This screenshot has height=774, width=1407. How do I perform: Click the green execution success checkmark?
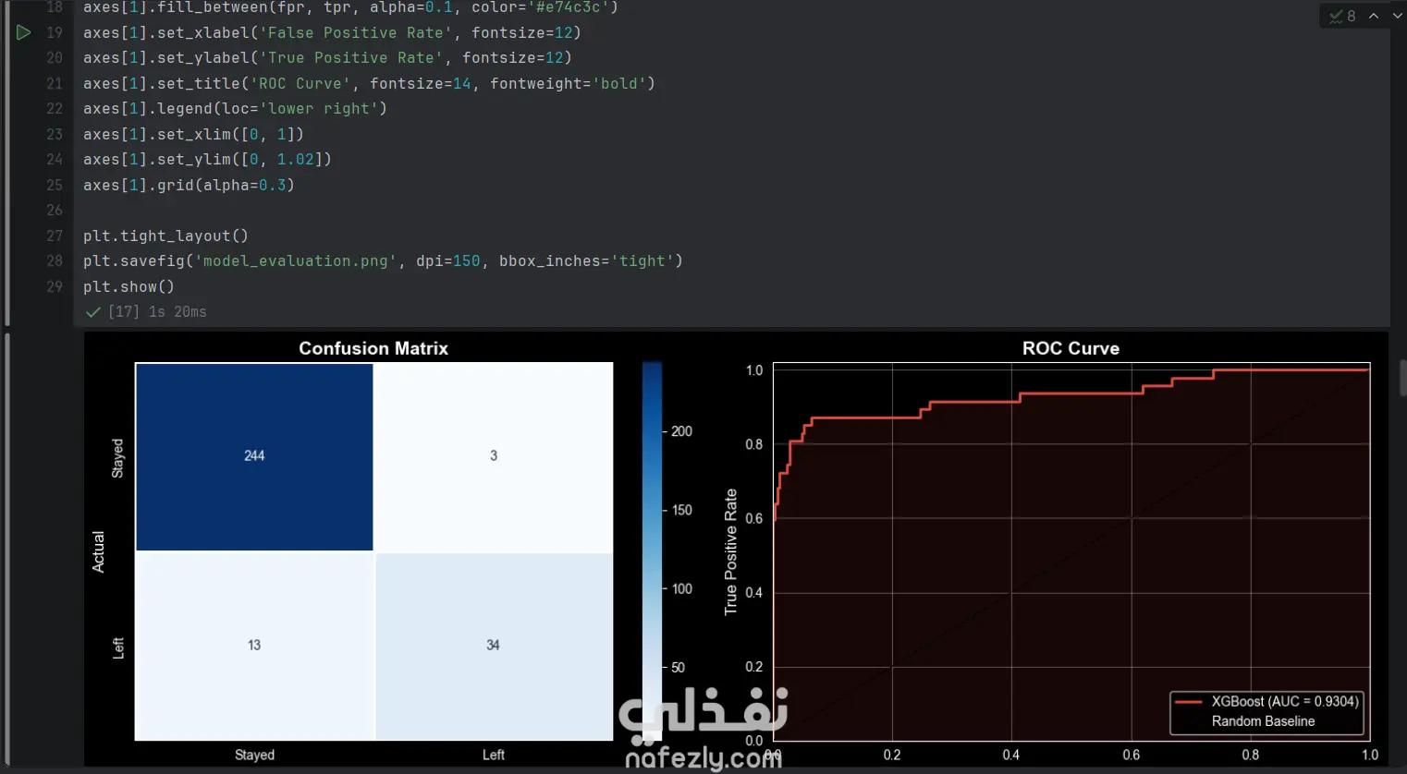tap(92, 312)
